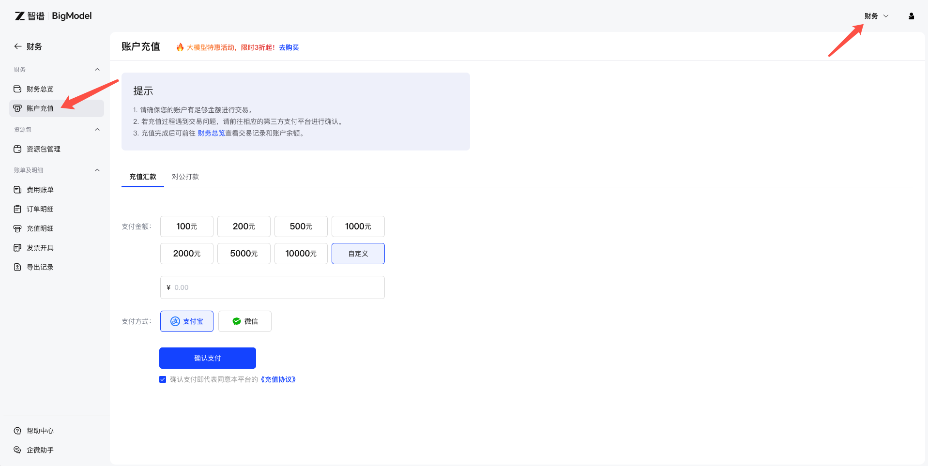Click the 确认支付 button
The image size is (928, 466).
pyautogui.click(x=208, y=358)
